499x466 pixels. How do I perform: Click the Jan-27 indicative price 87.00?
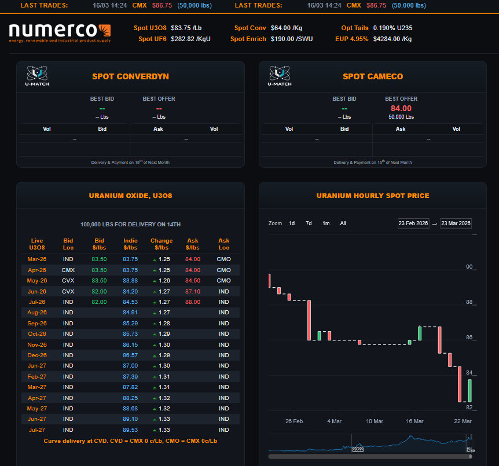[x=130, y=365]
